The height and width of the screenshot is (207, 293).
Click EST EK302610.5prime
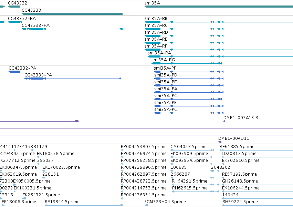(x=241, y=161)
